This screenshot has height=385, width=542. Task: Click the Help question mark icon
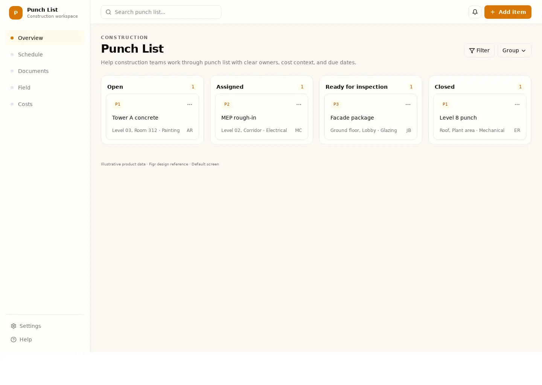[14, 340]
